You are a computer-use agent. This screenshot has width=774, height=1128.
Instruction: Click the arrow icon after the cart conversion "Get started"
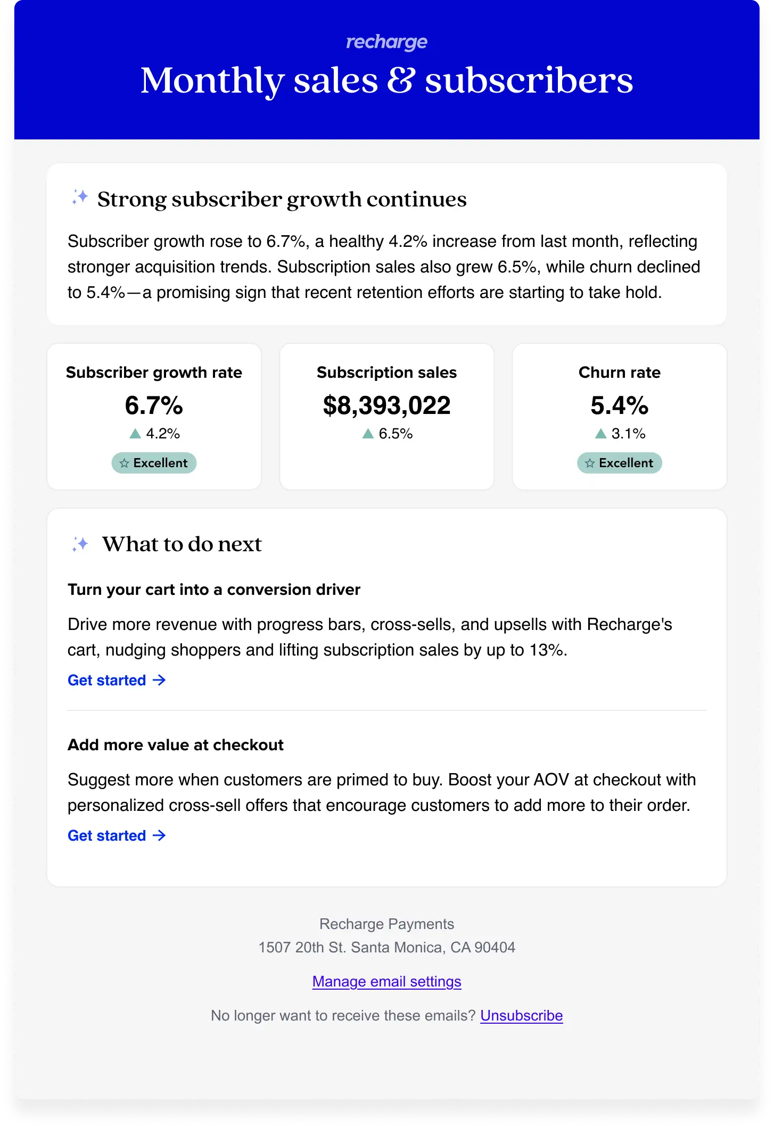159,680
